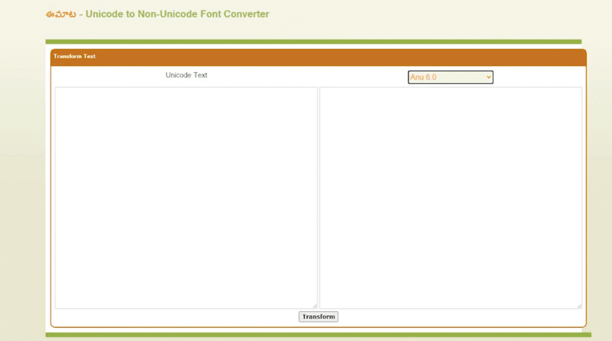Image resolution: width=612 pixels, height=341 pixels.
Task: Click the green bar below the panel
Action: coord(318,335)
